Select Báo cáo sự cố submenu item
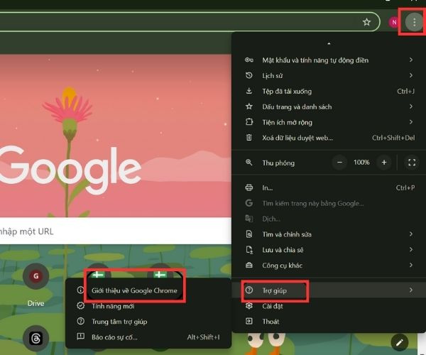Viewport: 426px width, 355px height. click(148, 337)
